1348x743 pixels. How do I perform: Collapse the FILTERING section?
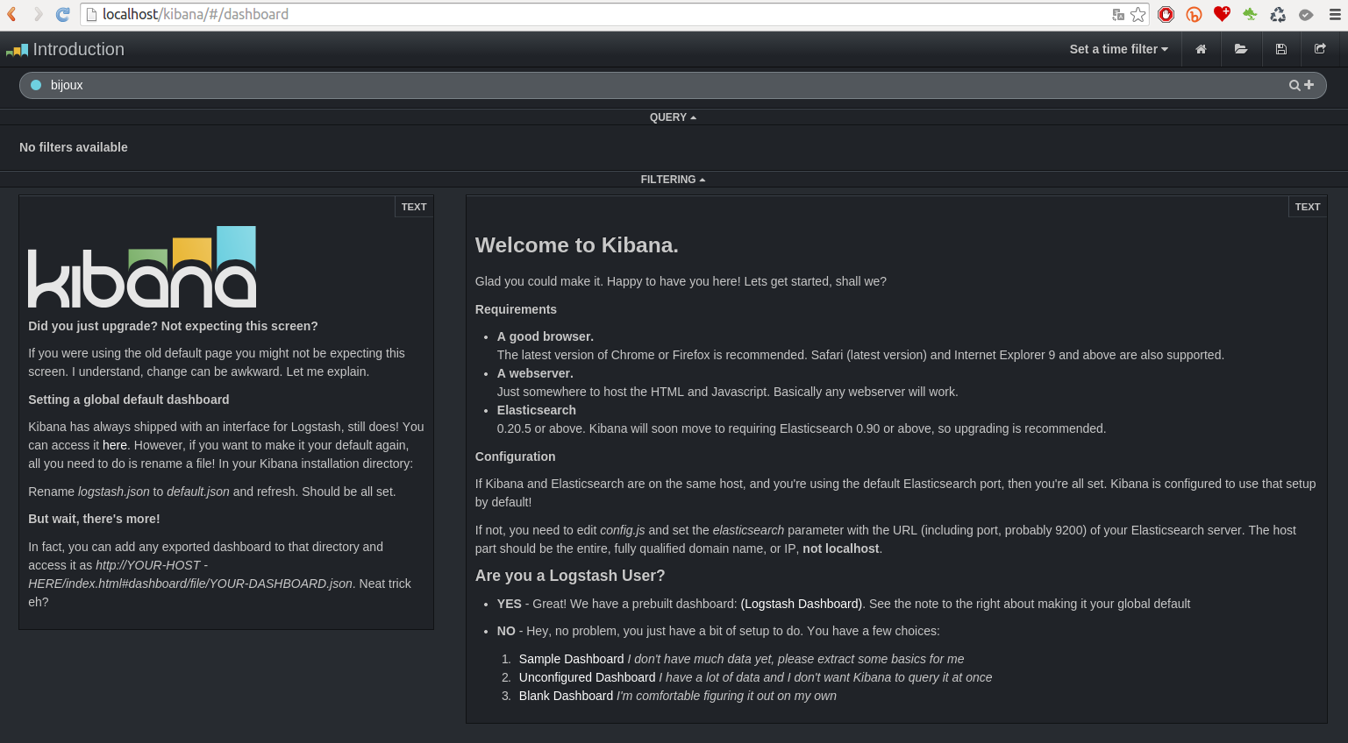[x=673, y=180]
